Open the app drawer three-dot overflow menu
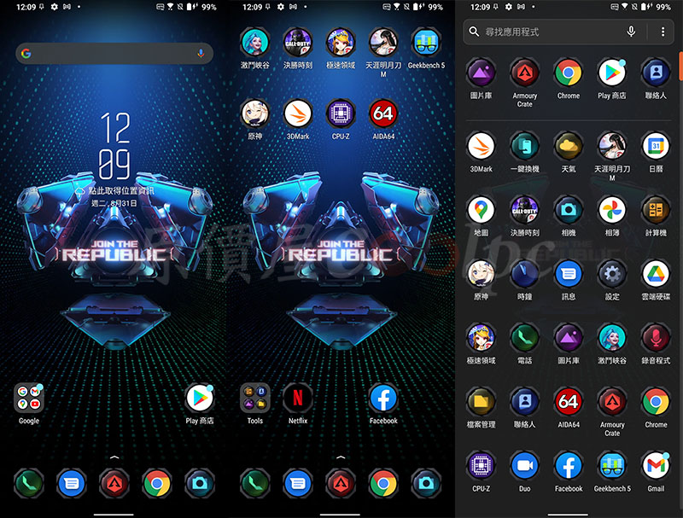 (663, 32)
